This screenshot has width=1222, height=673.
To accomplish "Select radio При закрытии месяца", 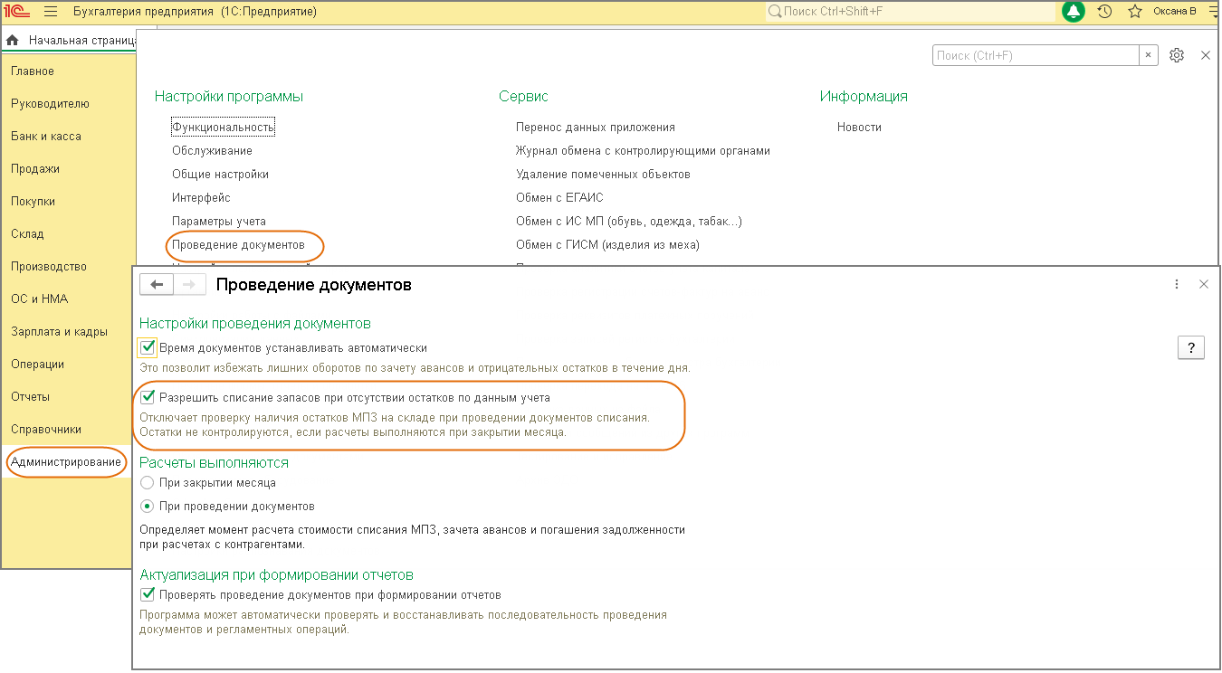I will pos(148,483).
